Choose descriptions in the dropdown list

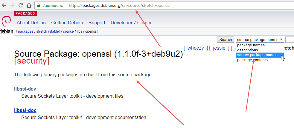[260, 50]
